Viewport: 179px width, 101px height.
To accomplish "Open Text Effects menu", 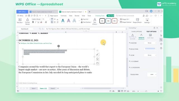I will coord(95,21).
